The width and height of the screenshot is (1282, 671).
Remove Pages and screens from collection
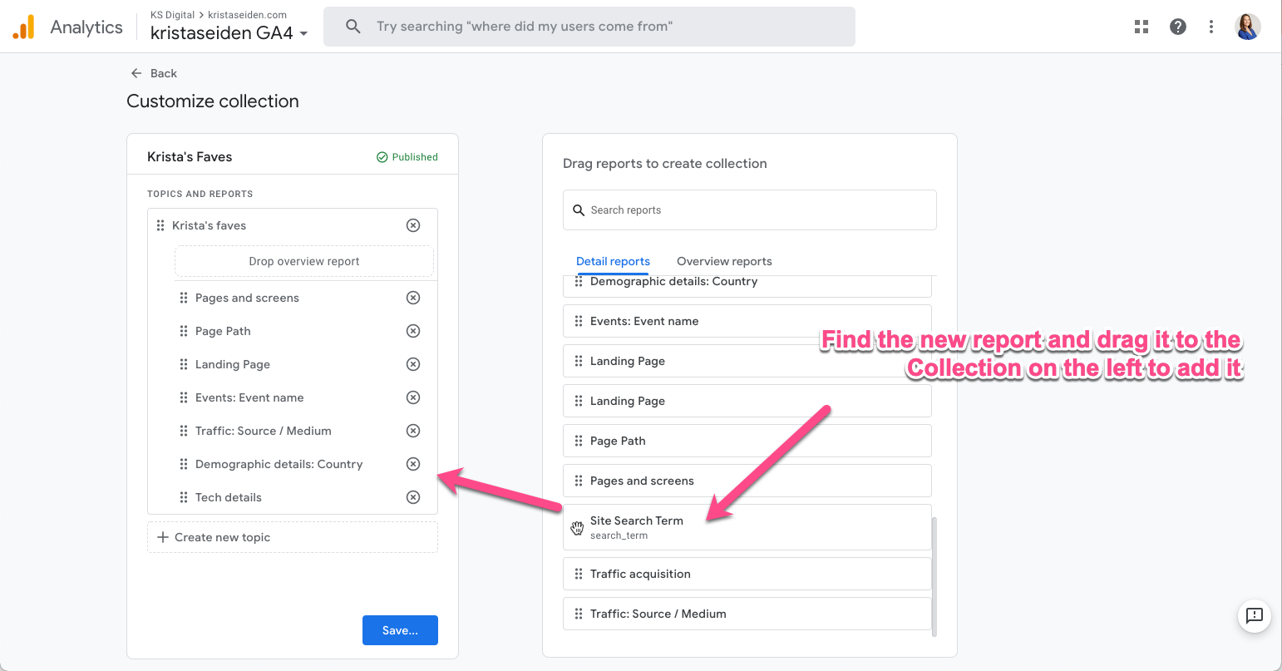point(413,298)
